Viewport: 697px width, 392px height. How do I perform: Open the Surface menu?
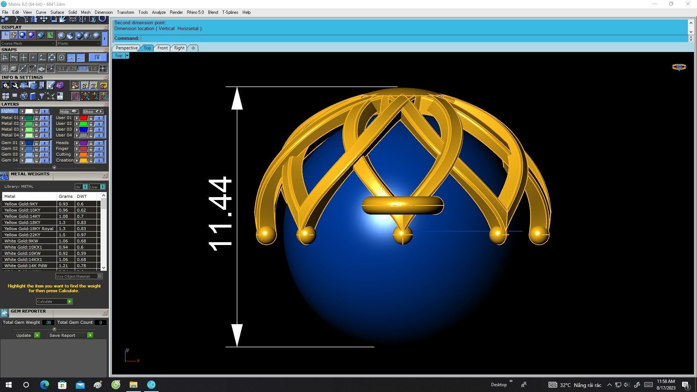click(57, 12)
